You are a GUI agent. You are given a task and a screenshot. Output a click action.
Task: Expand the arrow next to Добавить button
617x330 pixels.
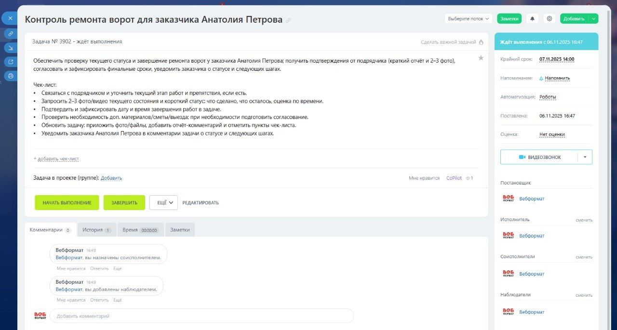pyautogui.click(x=593, y=19)
